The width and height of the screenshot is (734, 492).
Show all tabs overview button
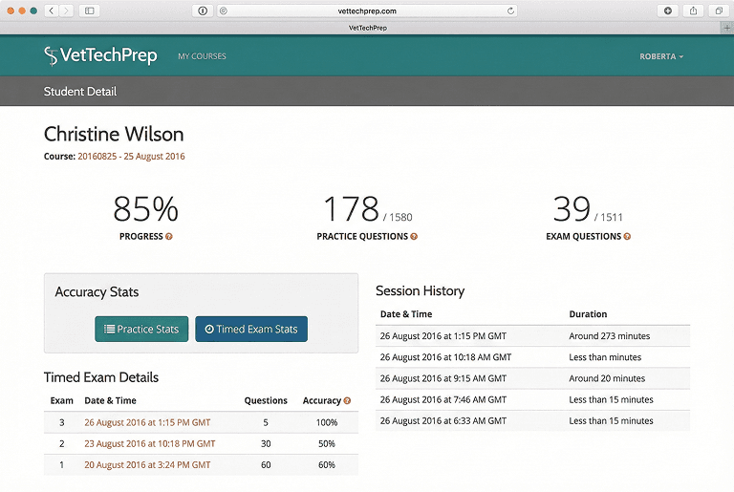(718, 11)
